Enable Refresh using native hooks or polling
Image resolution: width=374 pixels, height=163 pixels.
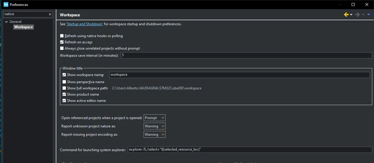click(62, 36)
